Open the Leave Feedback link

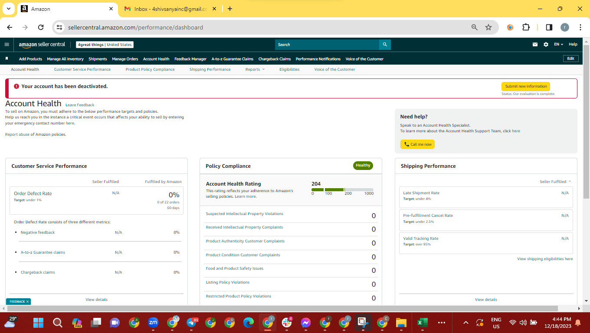80,105
